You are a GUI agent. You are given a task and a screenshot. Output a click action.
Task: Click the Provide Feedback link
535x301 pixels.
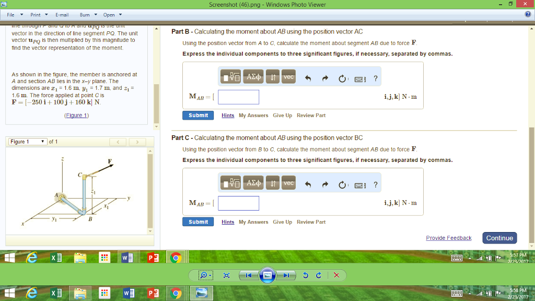448,238
